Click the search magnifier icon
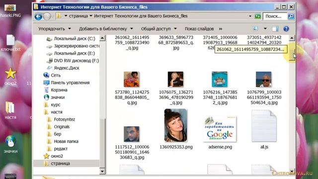Screen dimensions: 318x179 pyautogui.click(x=291, y=16)
